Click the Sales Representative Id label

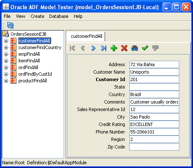tap(101, 109)
